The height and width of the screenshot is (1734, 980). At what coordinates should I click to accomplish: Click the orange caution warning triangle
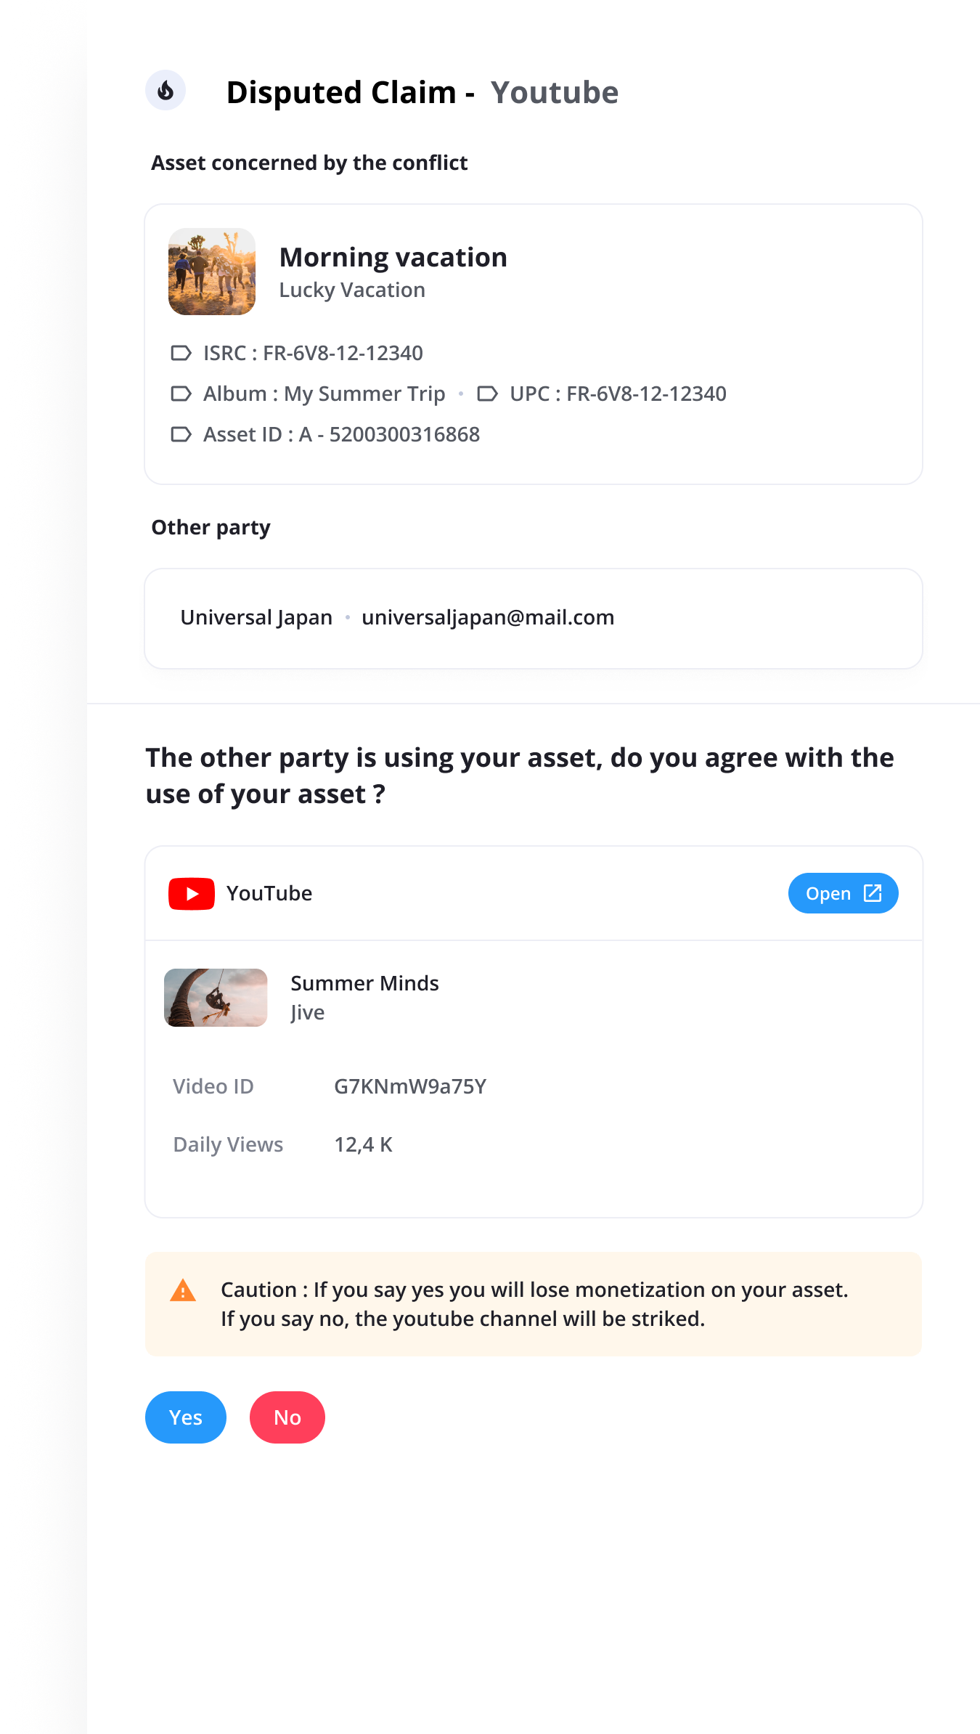click(x=183, y=1291)
